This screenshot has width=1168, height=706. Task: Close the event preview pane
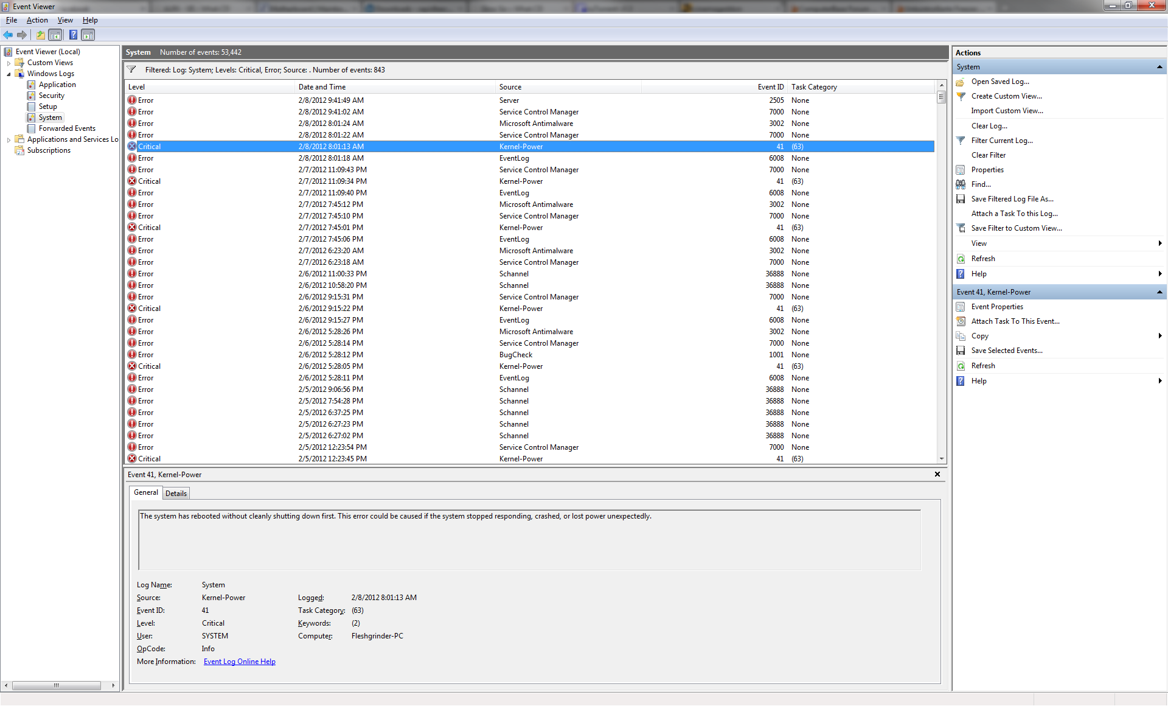click(937, 474)
